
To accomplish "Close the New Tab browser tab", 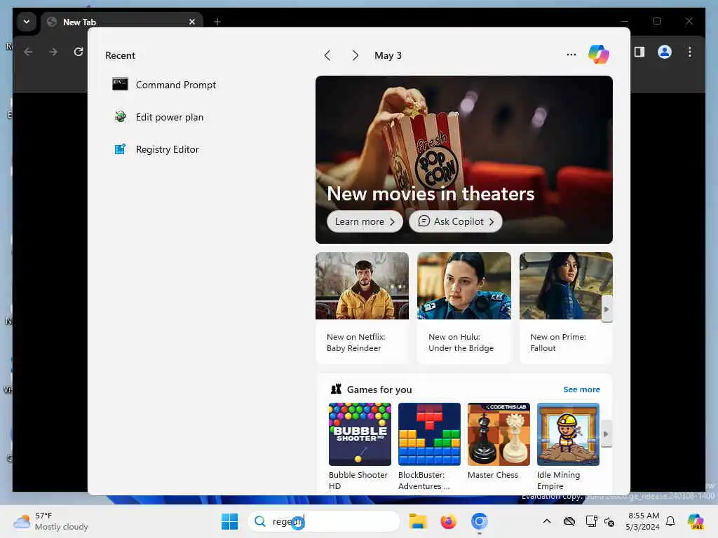I will [192, 22].
